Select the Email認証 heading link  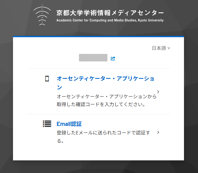click(69, 124)
